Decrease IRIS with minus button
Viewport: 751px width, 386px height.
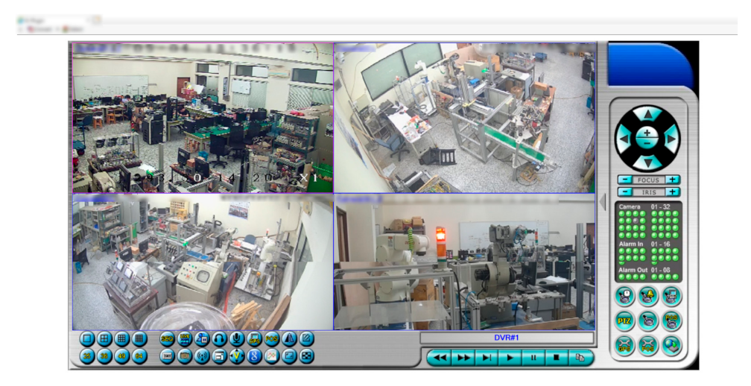pyautogui.click(x=624, y=192)
